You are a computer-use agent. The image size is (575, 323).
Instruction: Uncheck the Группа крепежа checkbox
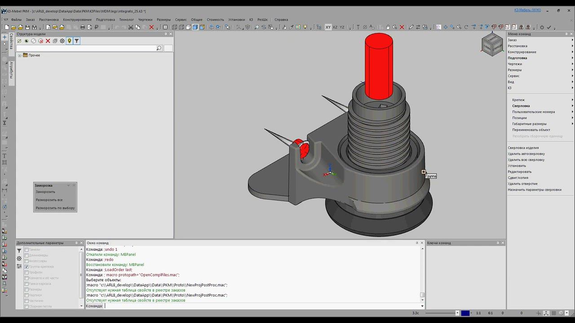click(27, 267)
